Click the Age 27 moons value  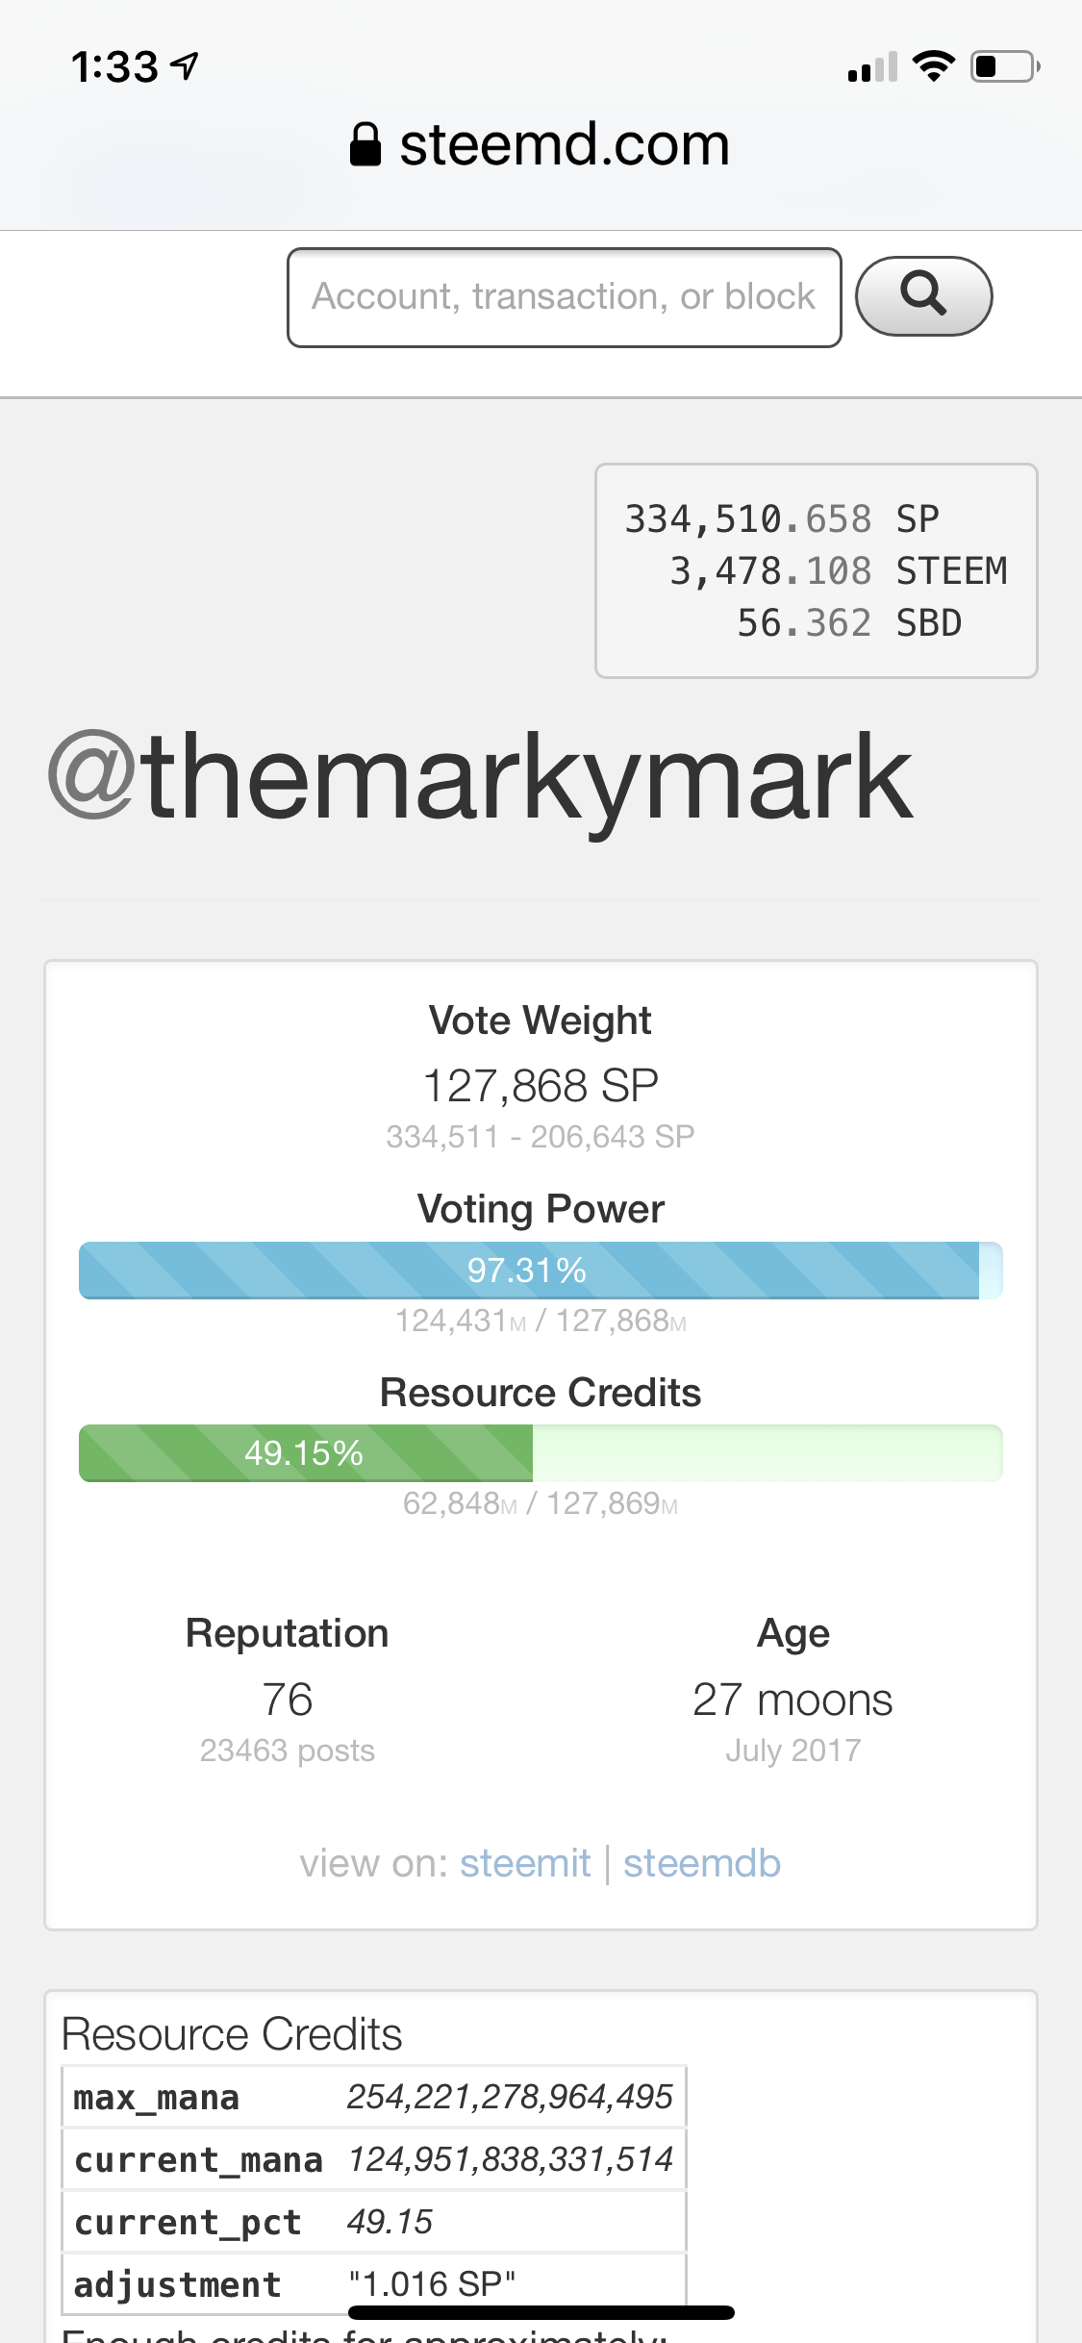coord(793,1700)
